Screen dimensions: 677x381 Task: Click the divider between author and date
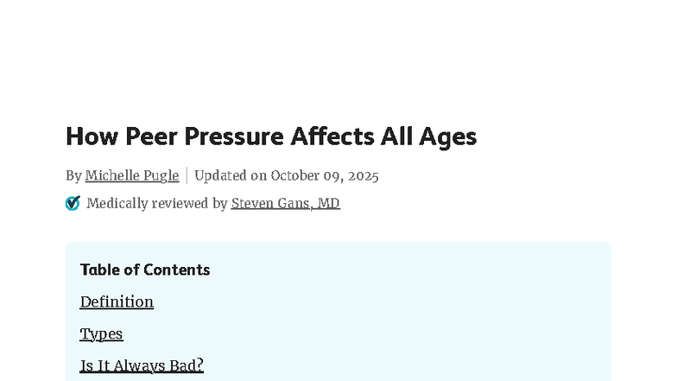click(187, 175)
